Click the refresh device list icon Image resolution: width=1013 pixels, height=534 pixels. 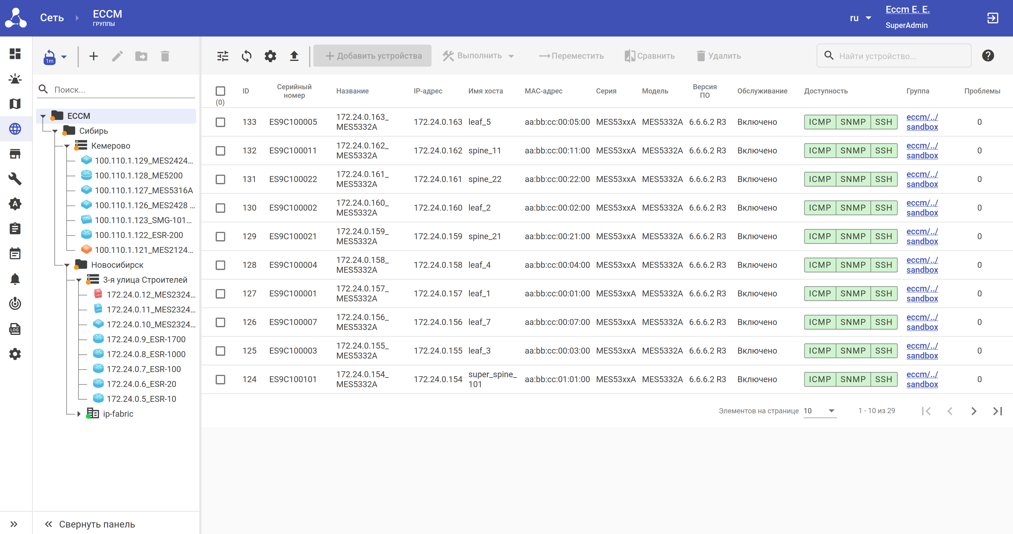click(x=247, y=56)
